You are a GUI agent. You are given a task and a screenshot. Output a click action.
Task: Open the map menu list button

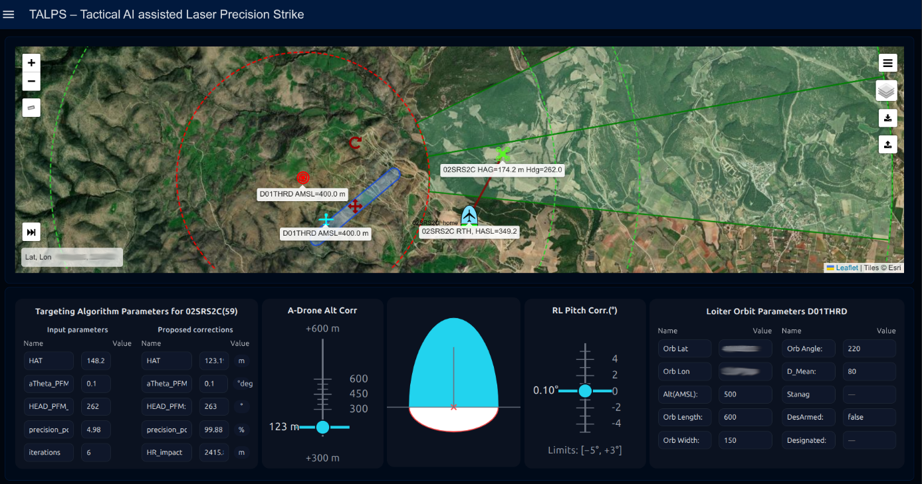887,63
